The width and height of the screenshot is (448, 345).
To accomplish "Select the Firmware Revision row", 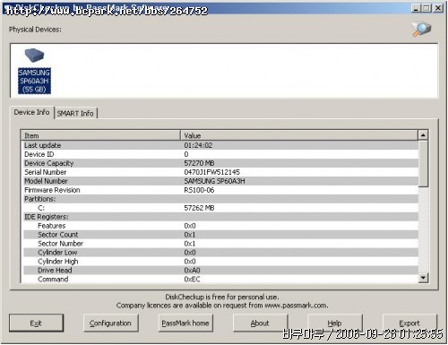I will click(x=220, y=190).
